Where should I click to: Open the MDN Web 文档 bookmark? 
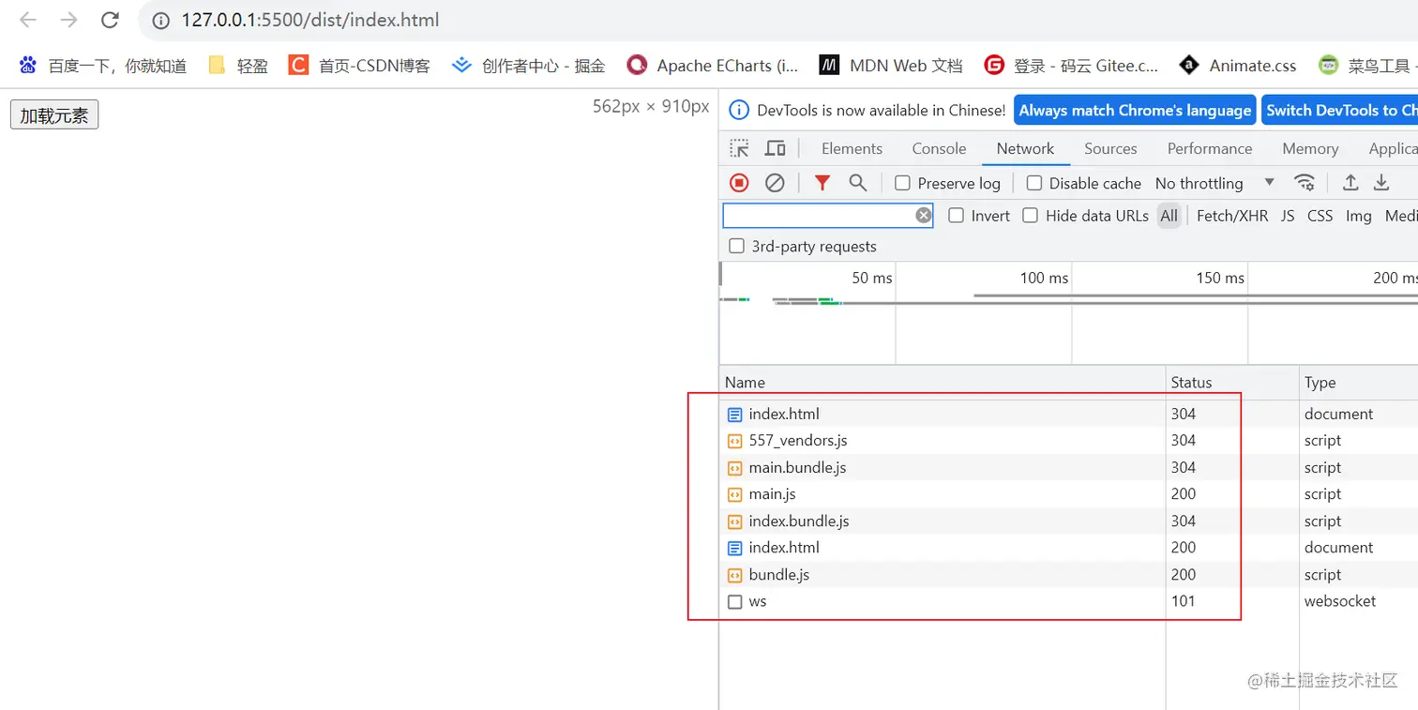(x=891, y=66)
